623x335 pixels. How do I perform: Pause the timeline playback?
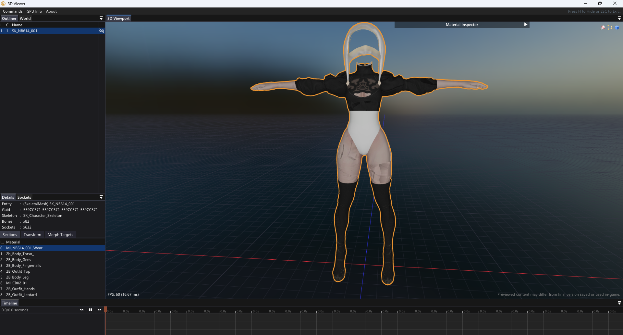click(x=91, y=310)
